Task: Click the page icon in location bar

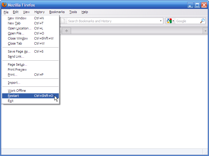Action: coord(63,21)
